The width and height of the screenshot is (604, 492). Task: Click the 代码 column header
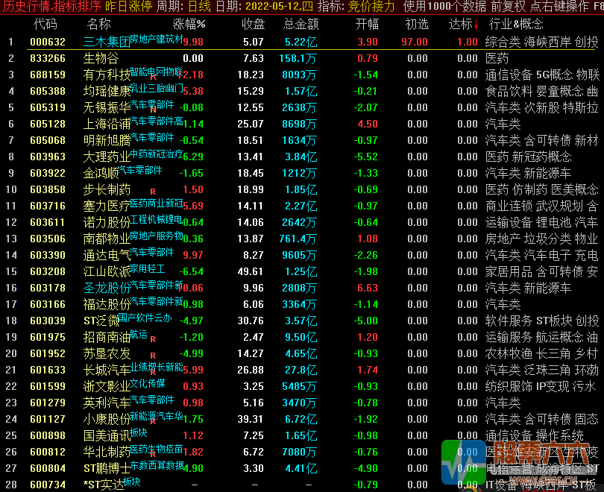45,25
